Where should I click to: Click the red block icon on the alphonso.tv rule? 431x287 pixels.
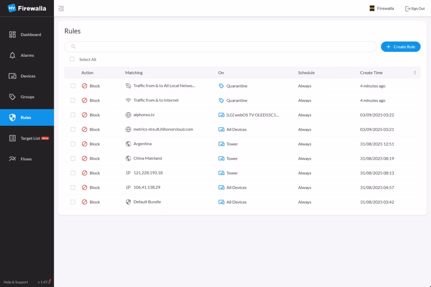(84, 115)
